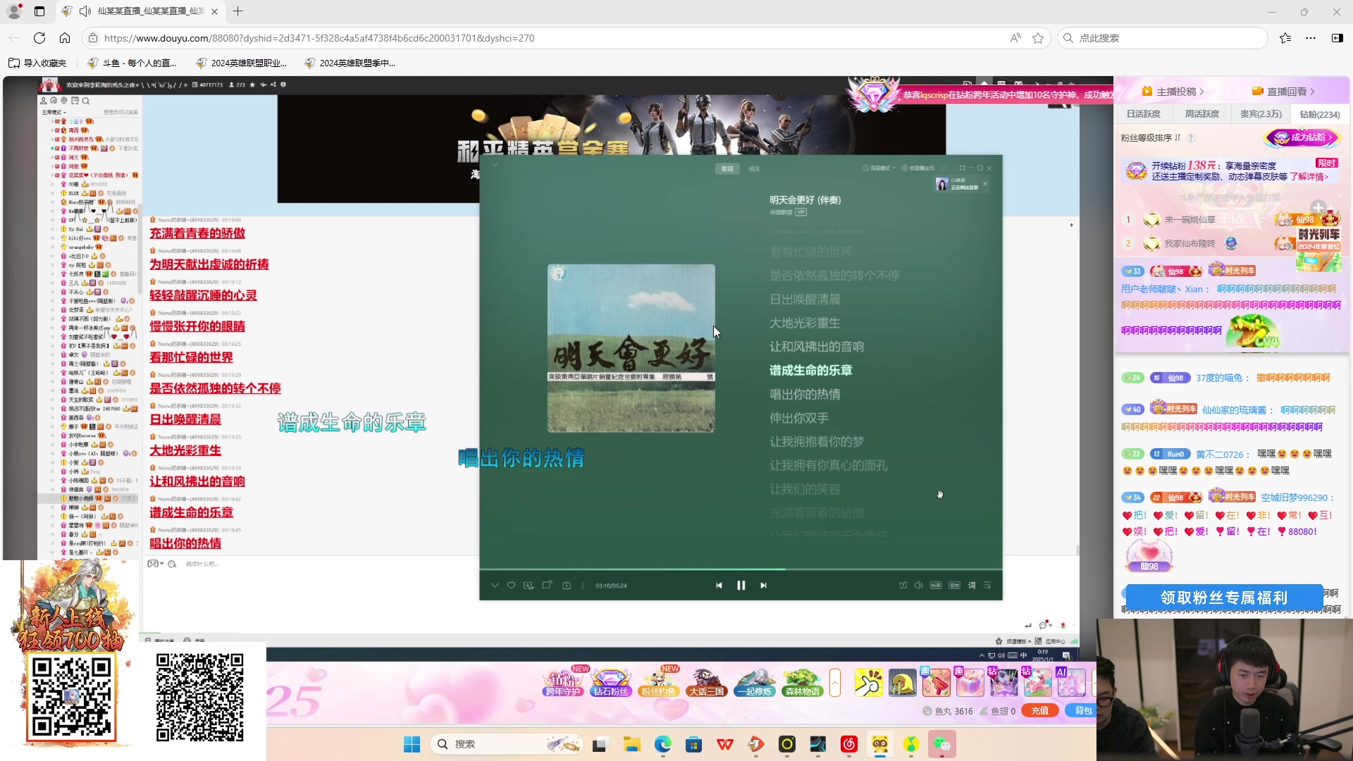1353x761 pixels.
Task: Open 森林物语 activity icon
Action: tap(802, 683)
